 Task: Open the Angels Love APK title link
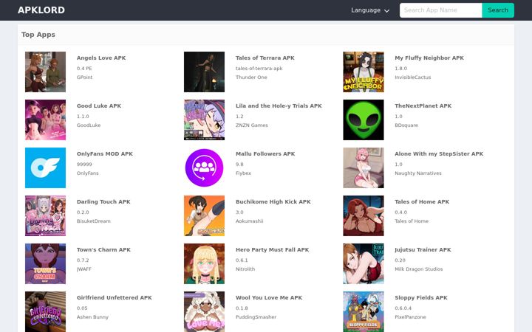point(101,58)
